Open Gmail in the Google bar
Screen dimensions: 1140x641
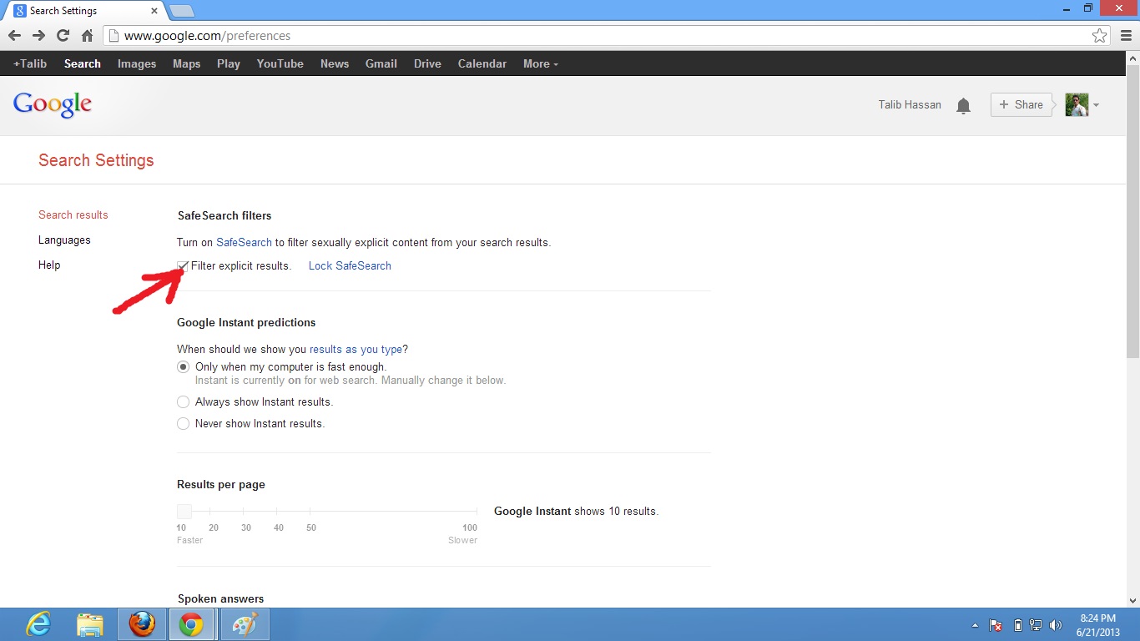(381, 63)
